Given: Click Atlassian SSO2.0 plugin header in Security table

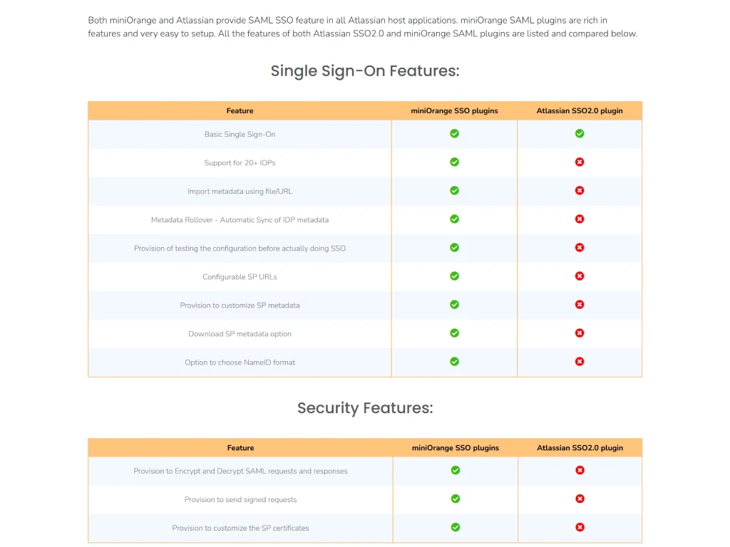Looking at the screenshot, I should point(580,448).
